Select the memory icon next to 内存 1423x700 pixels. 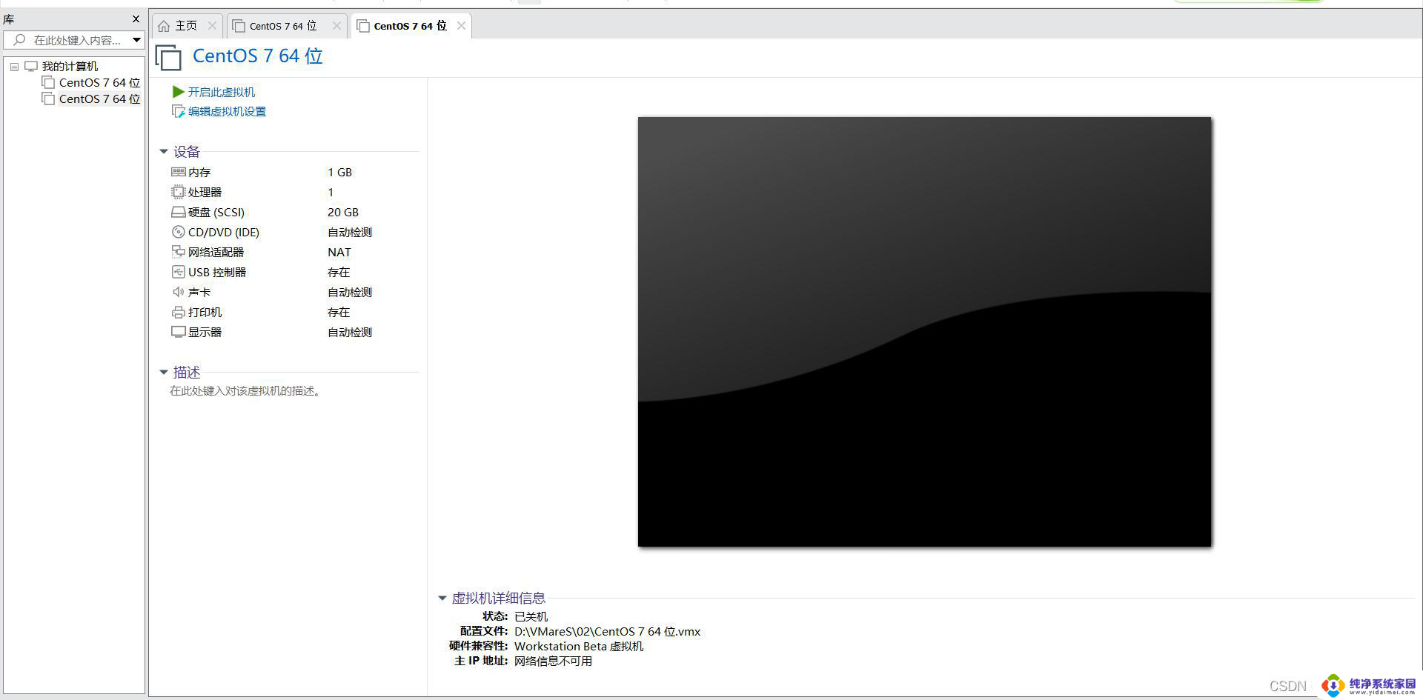(x=178, y=172)
